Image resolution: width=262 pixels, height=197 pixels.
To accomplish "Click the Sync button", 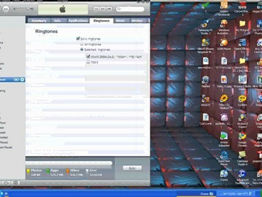I will coord(132,168).
